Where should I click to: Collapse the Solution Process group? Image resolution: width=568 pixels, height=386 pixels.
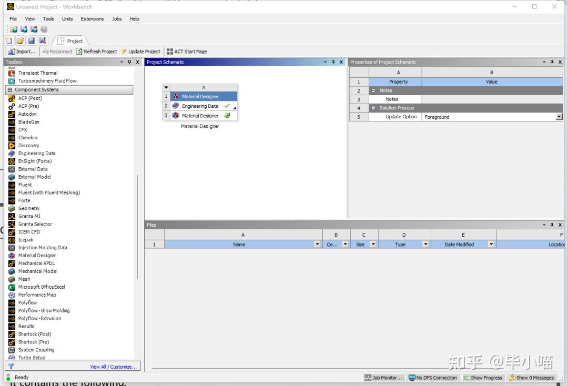pyautogui.click(x=373, y=108)
